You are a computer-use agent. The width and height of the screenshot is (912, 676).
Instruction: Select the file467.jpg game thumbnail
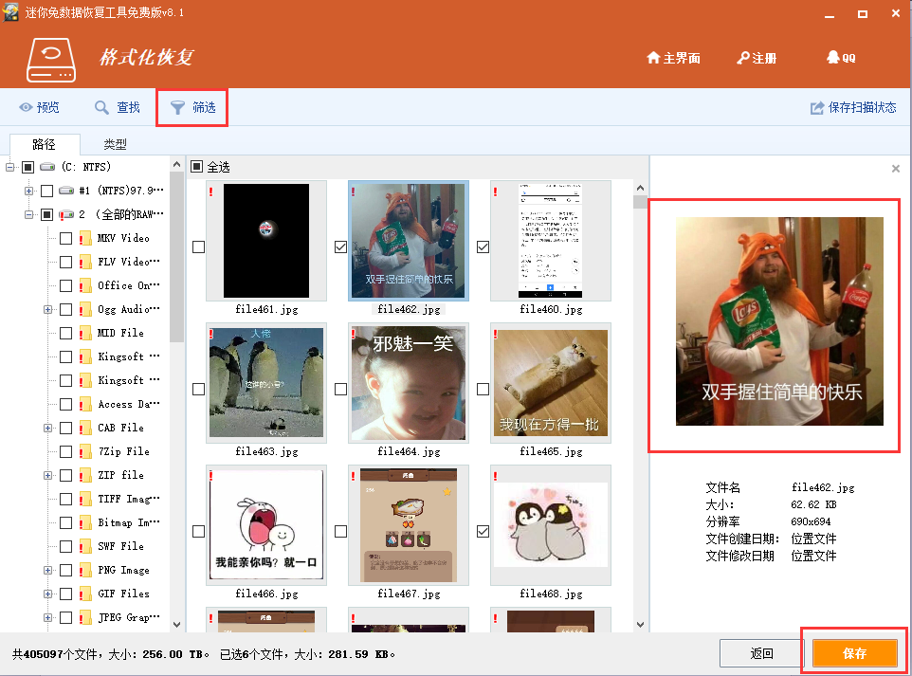(409, 525)
